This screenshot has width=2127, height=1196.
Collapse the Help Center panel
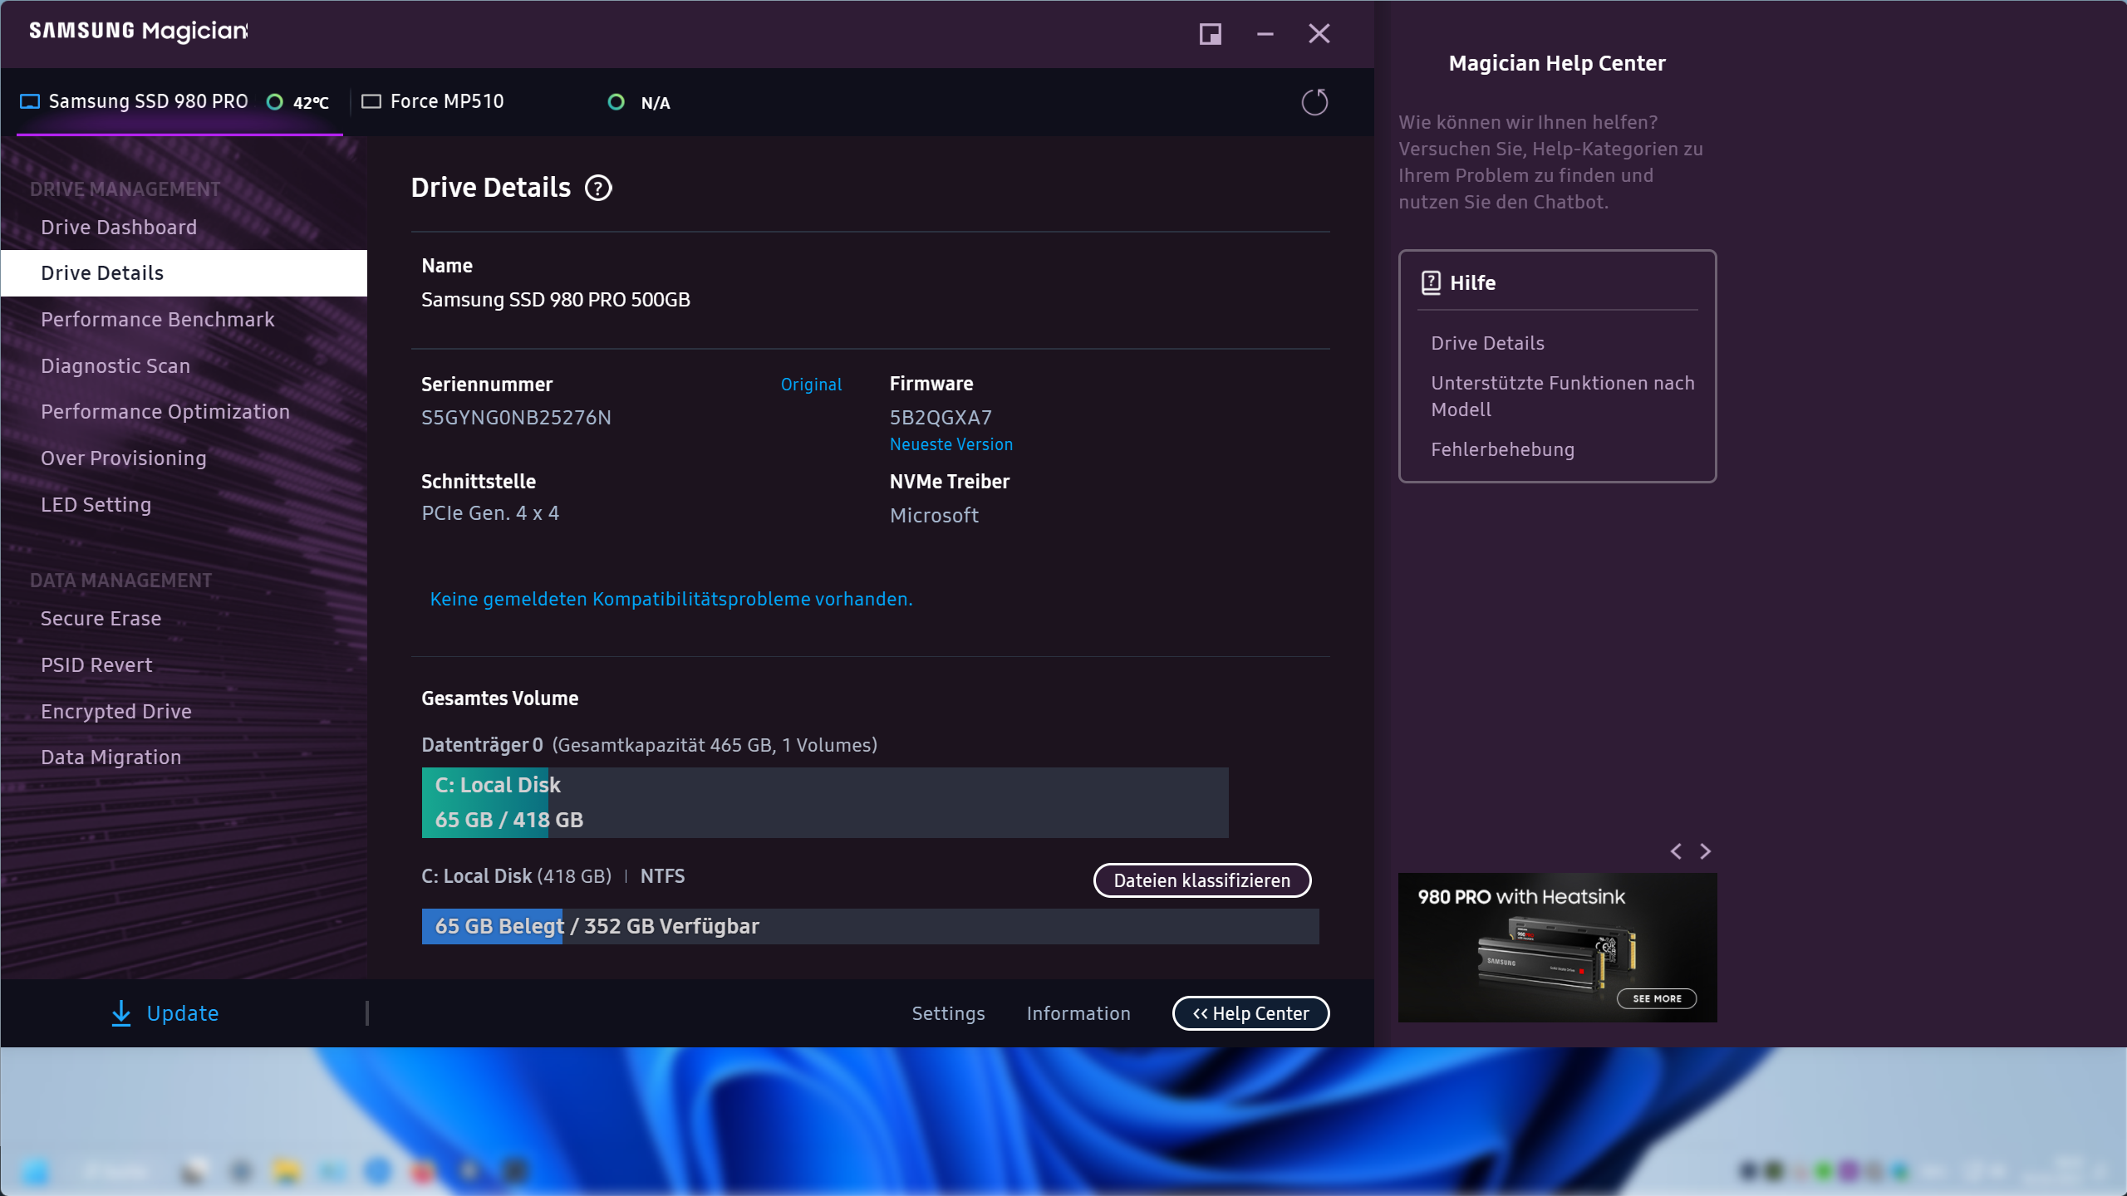[x=1250, y=1013]
